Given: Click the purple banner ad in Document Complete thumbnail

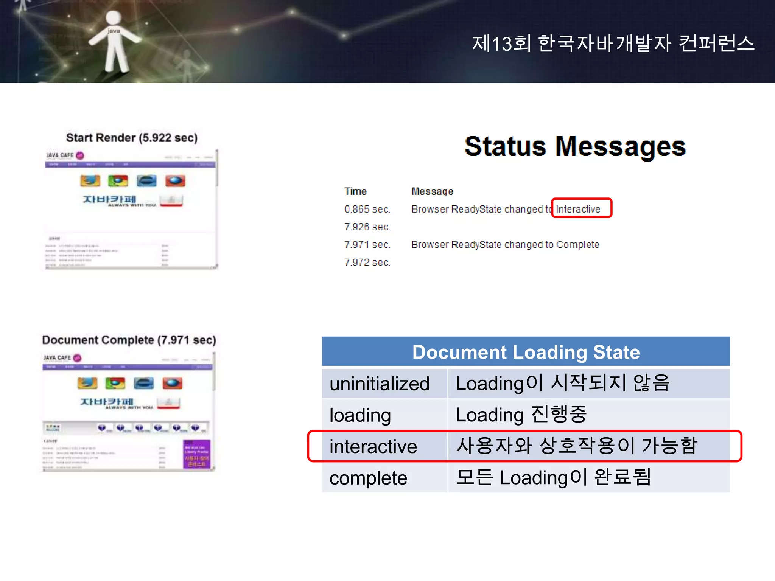Looking at the screenshot, I should pyautogui.click(x=196, y=454).
